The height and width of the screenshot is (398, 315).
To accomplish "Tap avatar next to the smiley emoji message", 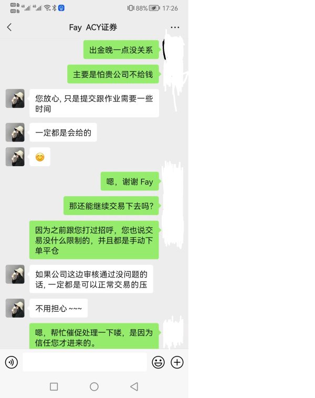I will pyautogui.click(x=15, y=157).
